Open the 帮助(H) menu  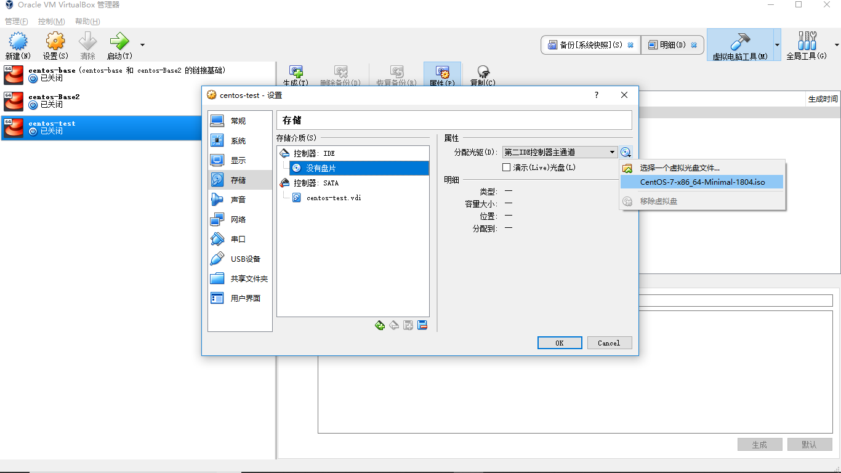point(87,22)
